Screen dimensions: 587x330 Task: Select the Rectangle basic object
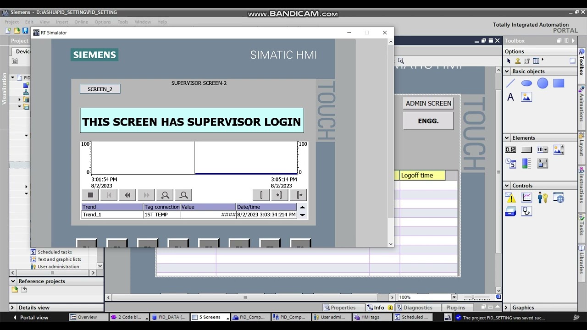click(x=559, y=83)
